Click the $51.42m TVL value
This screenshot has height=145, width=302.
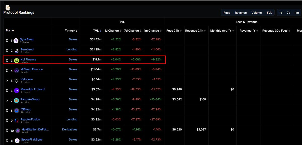coord(96,39)
